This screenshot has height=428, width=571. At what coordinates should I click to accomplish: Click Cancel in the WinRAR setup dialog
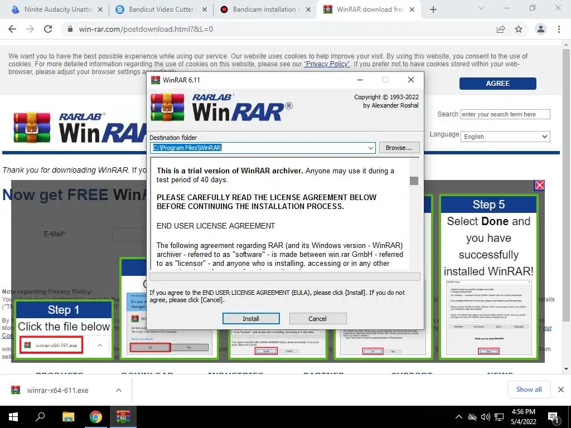(x=317, y=318)
